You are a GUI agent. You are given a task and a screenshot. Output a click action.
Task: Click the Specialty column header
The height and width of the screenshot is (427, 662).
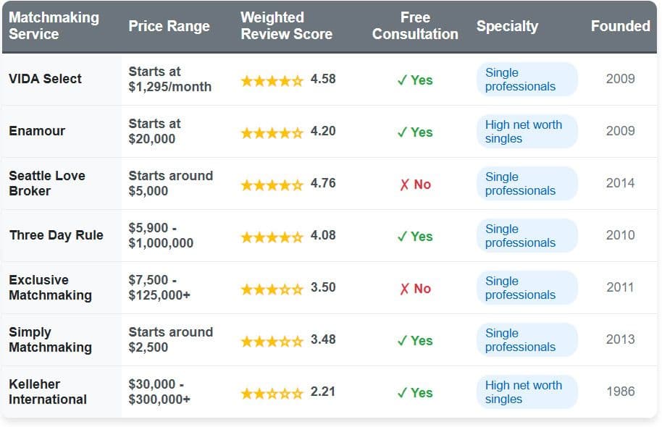[x=507, y=26]
